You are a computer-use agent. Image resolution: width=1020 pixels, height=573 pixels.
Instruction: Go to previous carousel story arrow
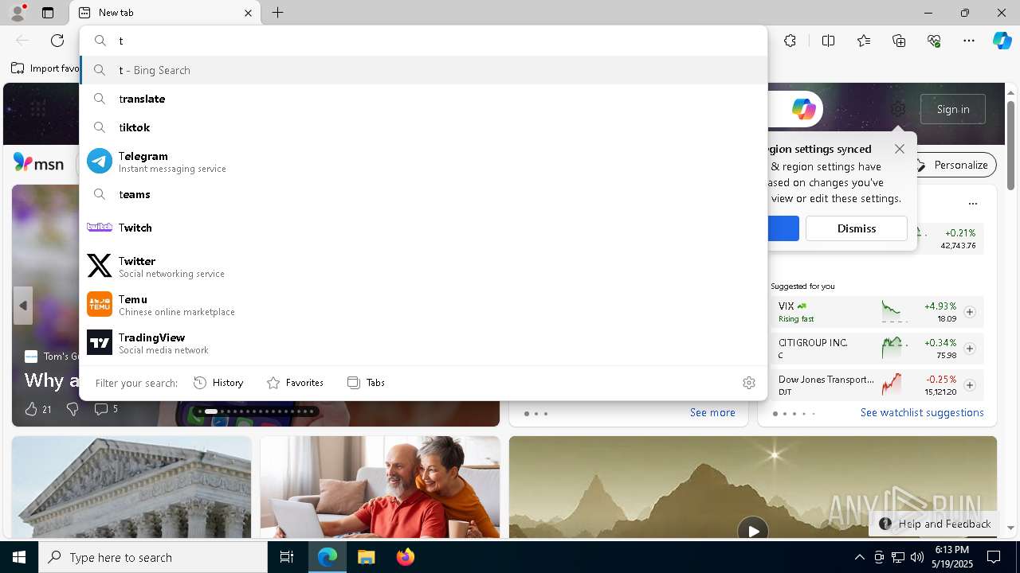[x=22, y=306]
